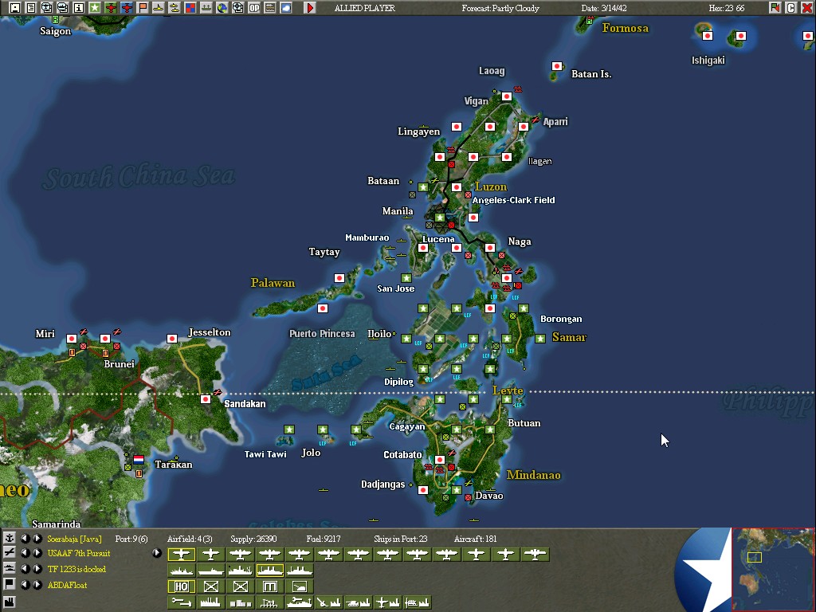Select the Manila base star on map

point(440,218)
